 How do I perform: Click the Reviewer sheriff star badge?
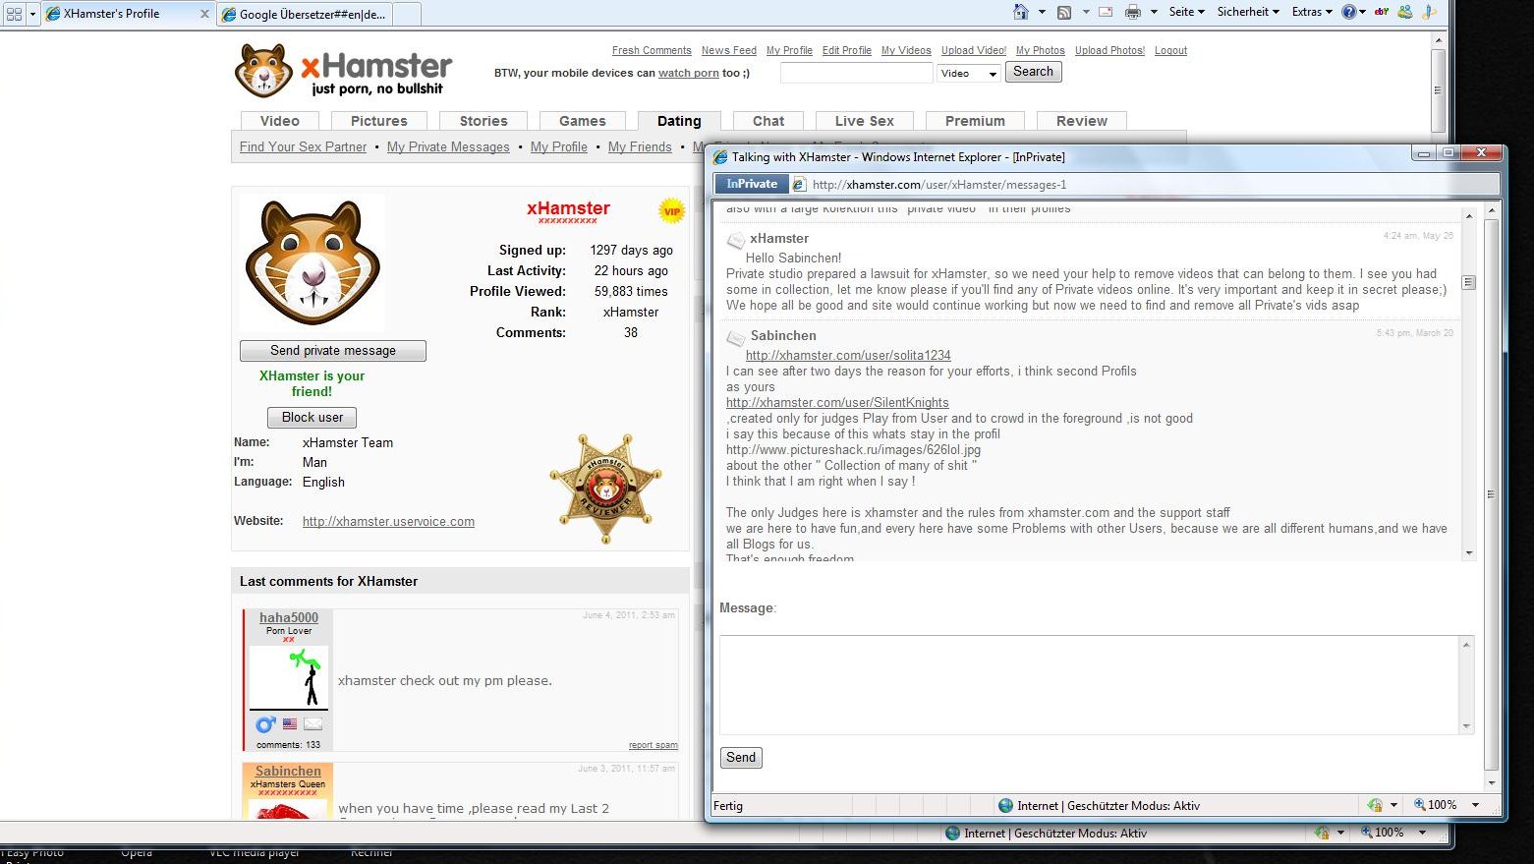(605, 489)
